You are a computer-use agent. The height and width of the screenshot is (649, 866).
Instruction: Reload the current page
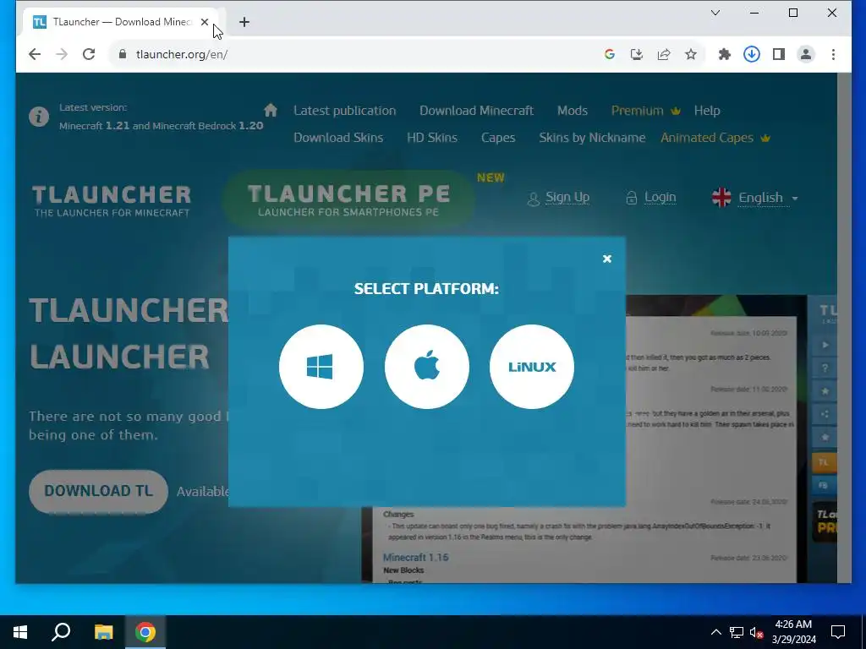click(89, 54)
